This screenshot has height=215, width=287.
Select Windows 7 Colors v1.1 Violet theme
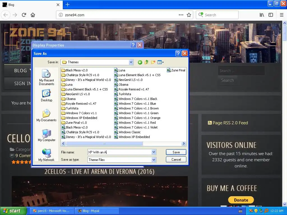136,127
